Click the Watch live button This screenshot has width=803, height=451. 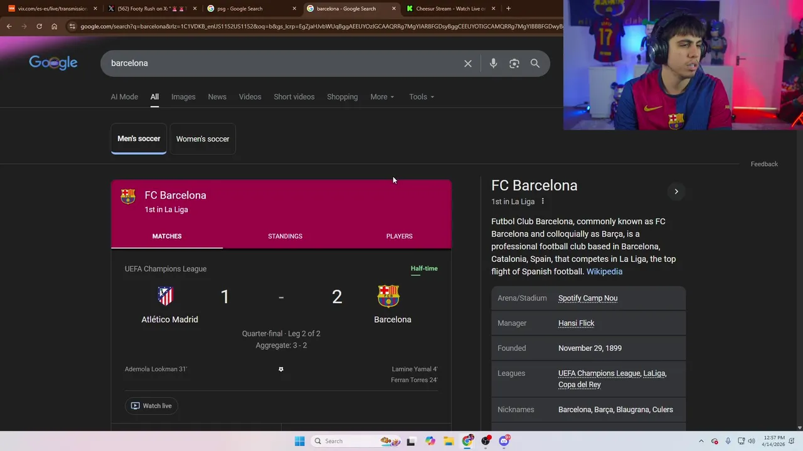pos(151,406)
